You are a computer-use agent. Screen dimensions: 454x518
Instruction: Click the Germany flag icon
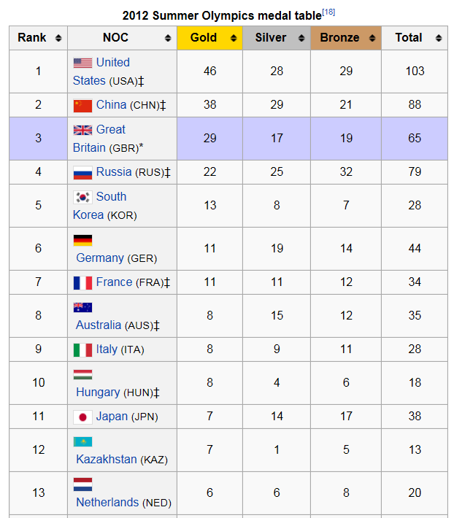pos(82,240)
